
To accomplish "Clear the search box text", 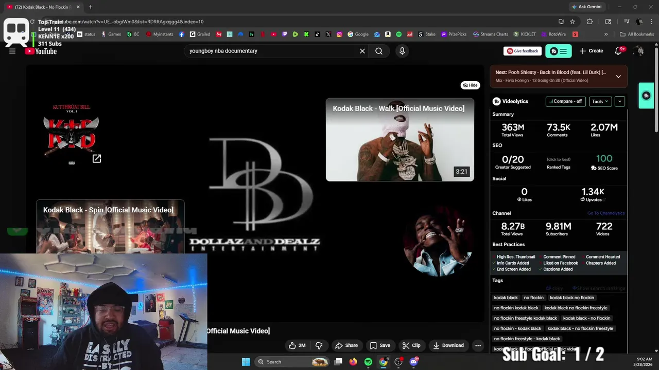I will tap(362, 51).
